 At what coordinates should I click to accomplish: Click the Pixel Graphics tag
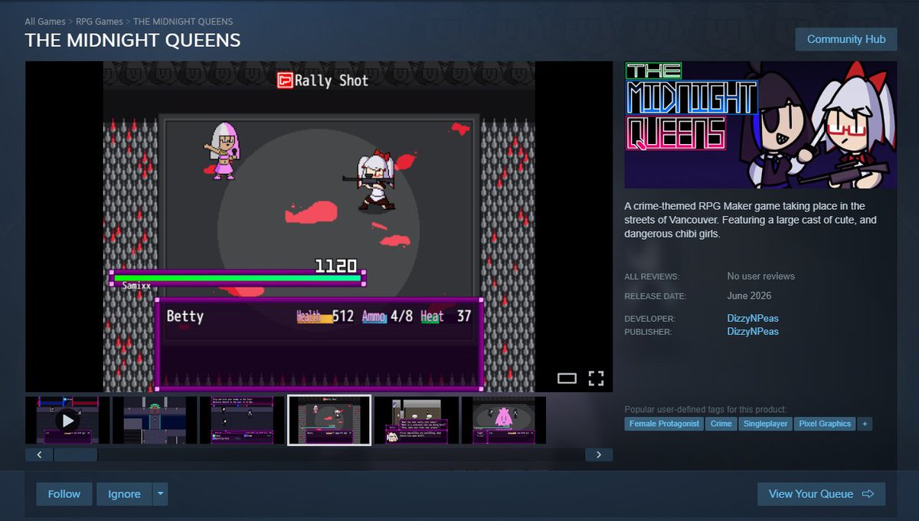pos(825,424)
